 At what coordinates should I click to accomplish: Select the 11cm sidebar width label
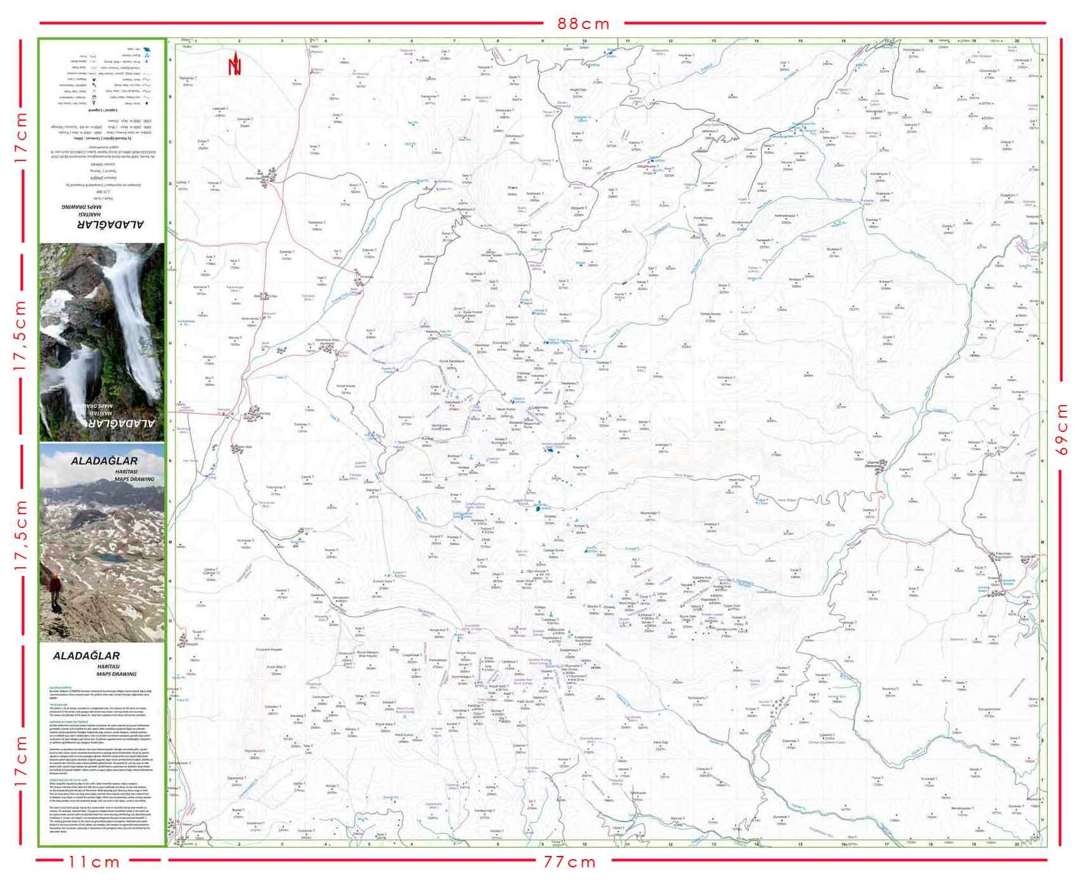tap(94, 862)
